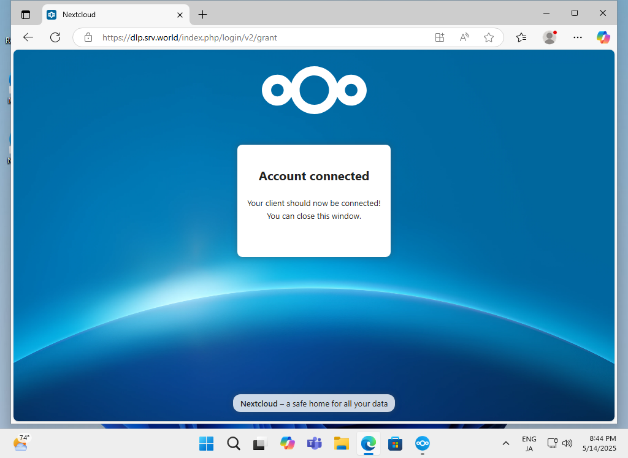Show hidden system tray icons
This screenshot has width=628, height=458.
click(x=506, y=443)
